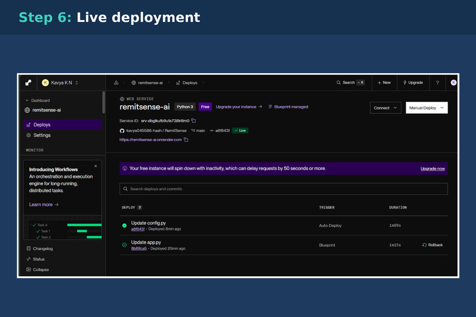Focus the Search deploys and commits field

coord(283,189)
